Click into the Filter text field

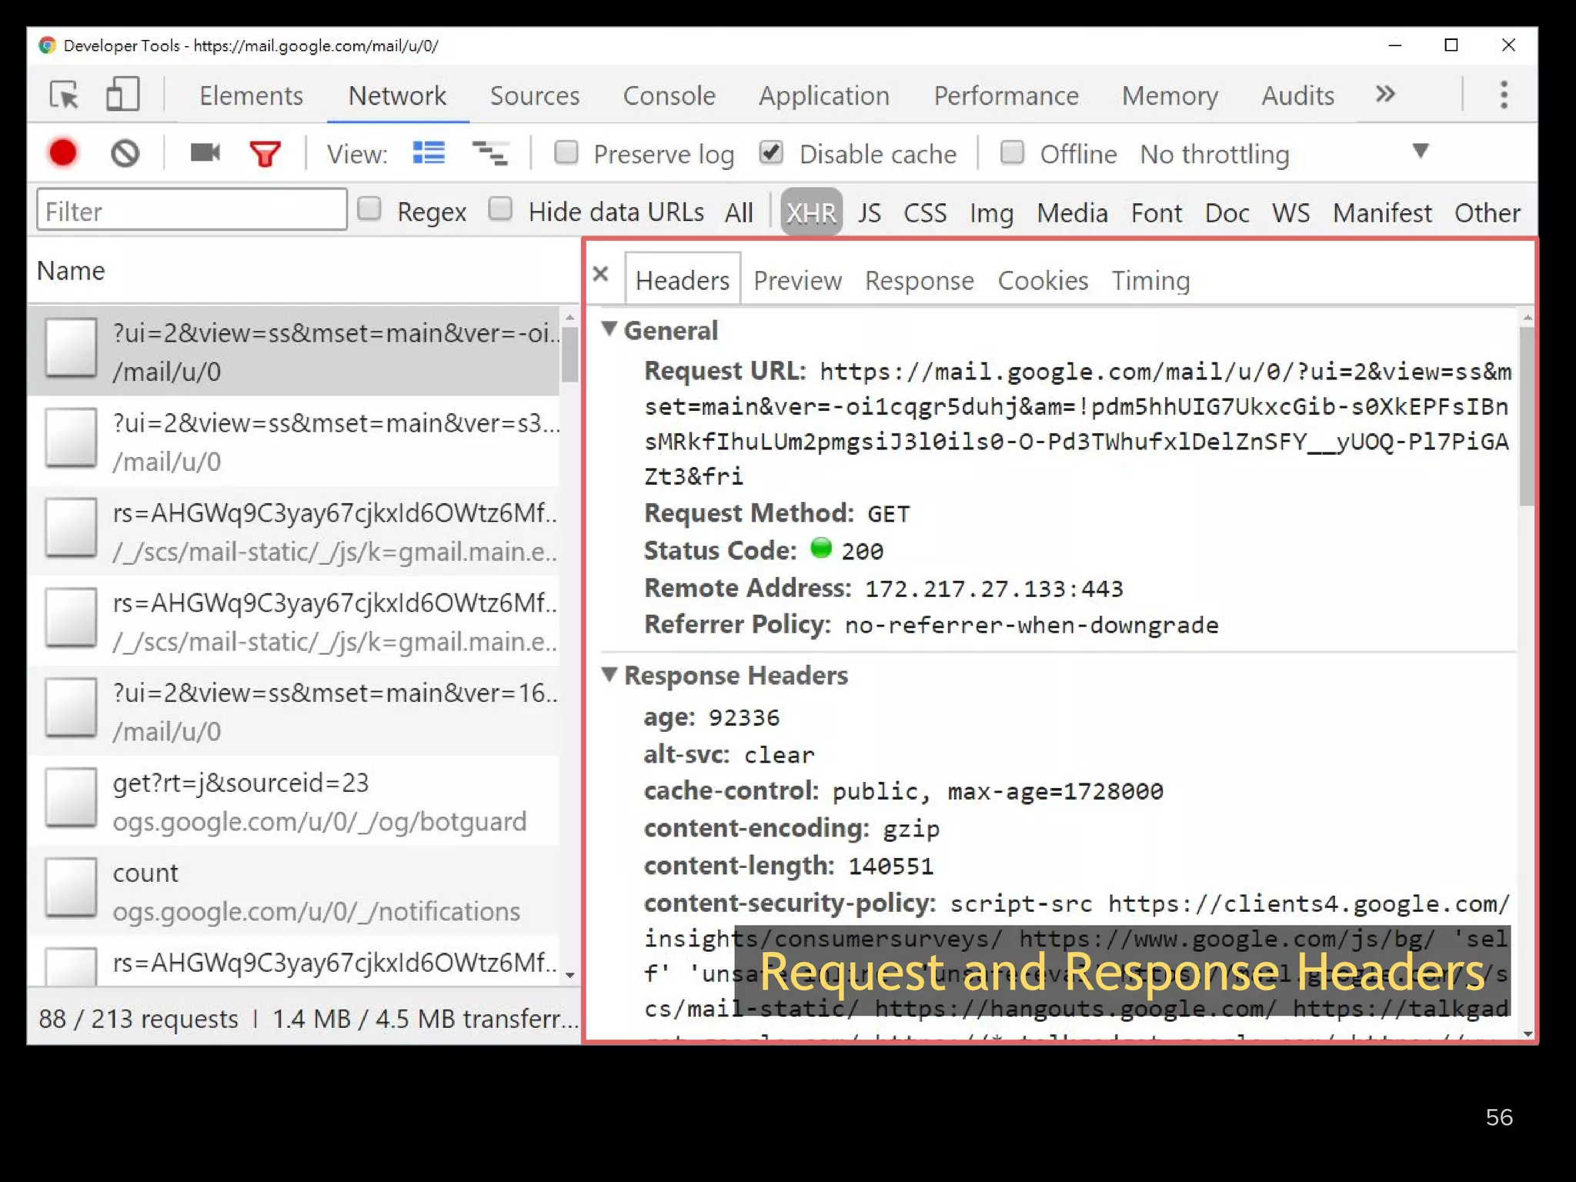pyautogui.click(x=192, y=209)
